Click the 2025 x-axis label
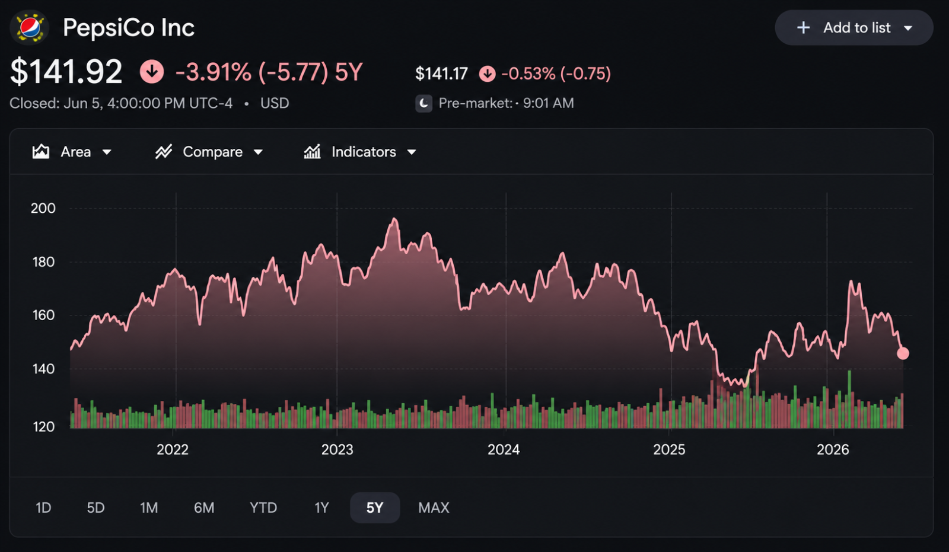949x552 pixels. 669,449
